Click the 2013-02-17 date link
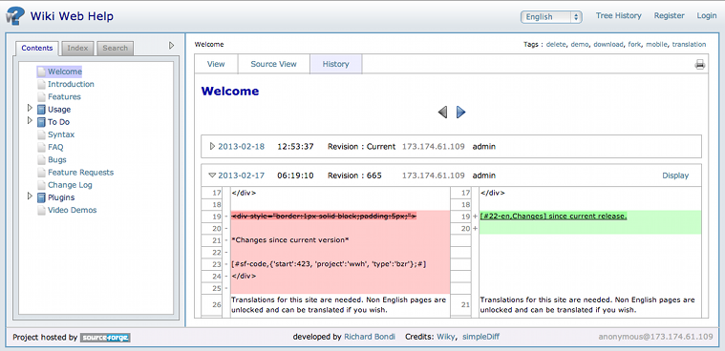725x351 pixels. [242, 175]
